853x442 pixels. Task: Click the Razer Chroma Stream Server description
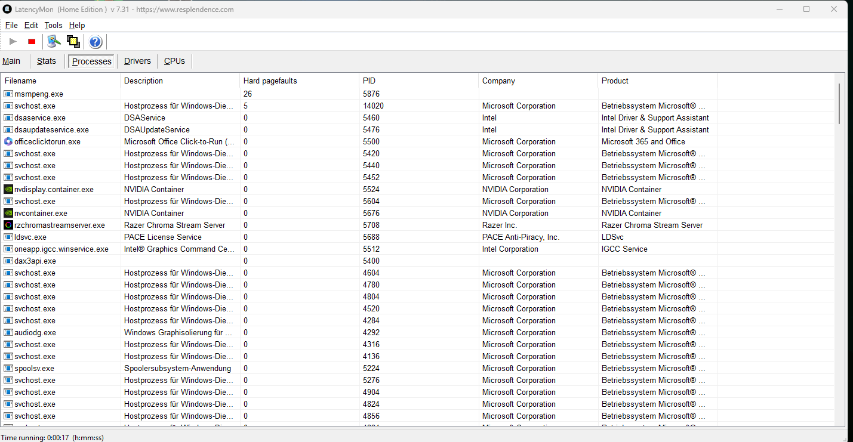pyautogui.click(x=175, y=225)
